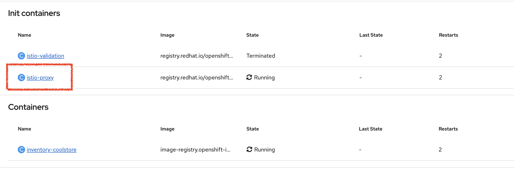Click the Running sync icon for istio-proxy
The image size is (514, 172).
(249, 77)
